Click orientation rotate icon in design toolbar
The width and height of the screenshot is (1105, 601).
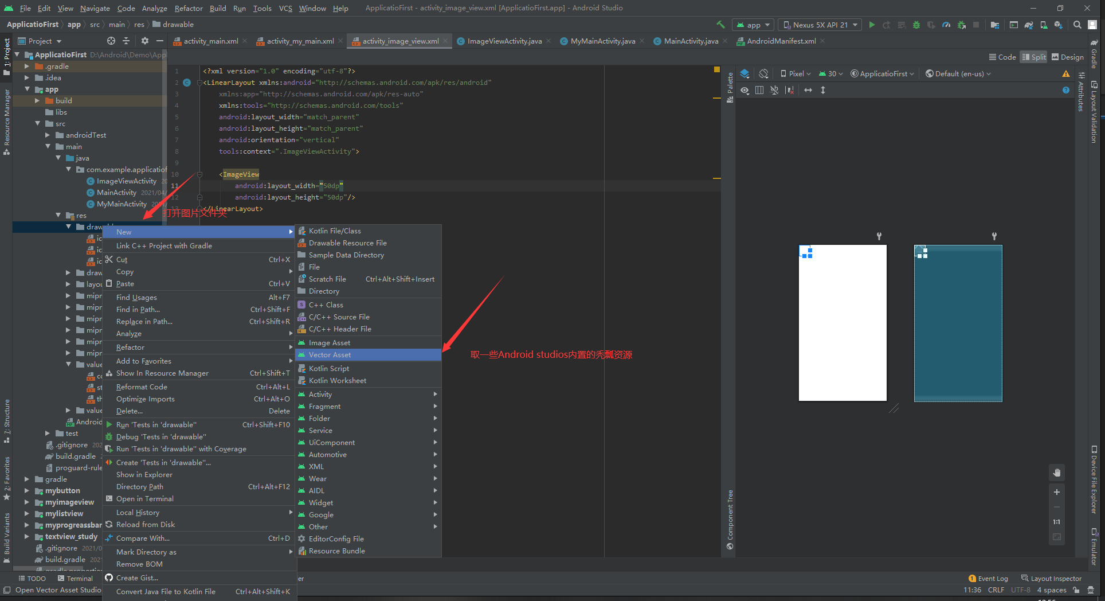click(763, 73)
